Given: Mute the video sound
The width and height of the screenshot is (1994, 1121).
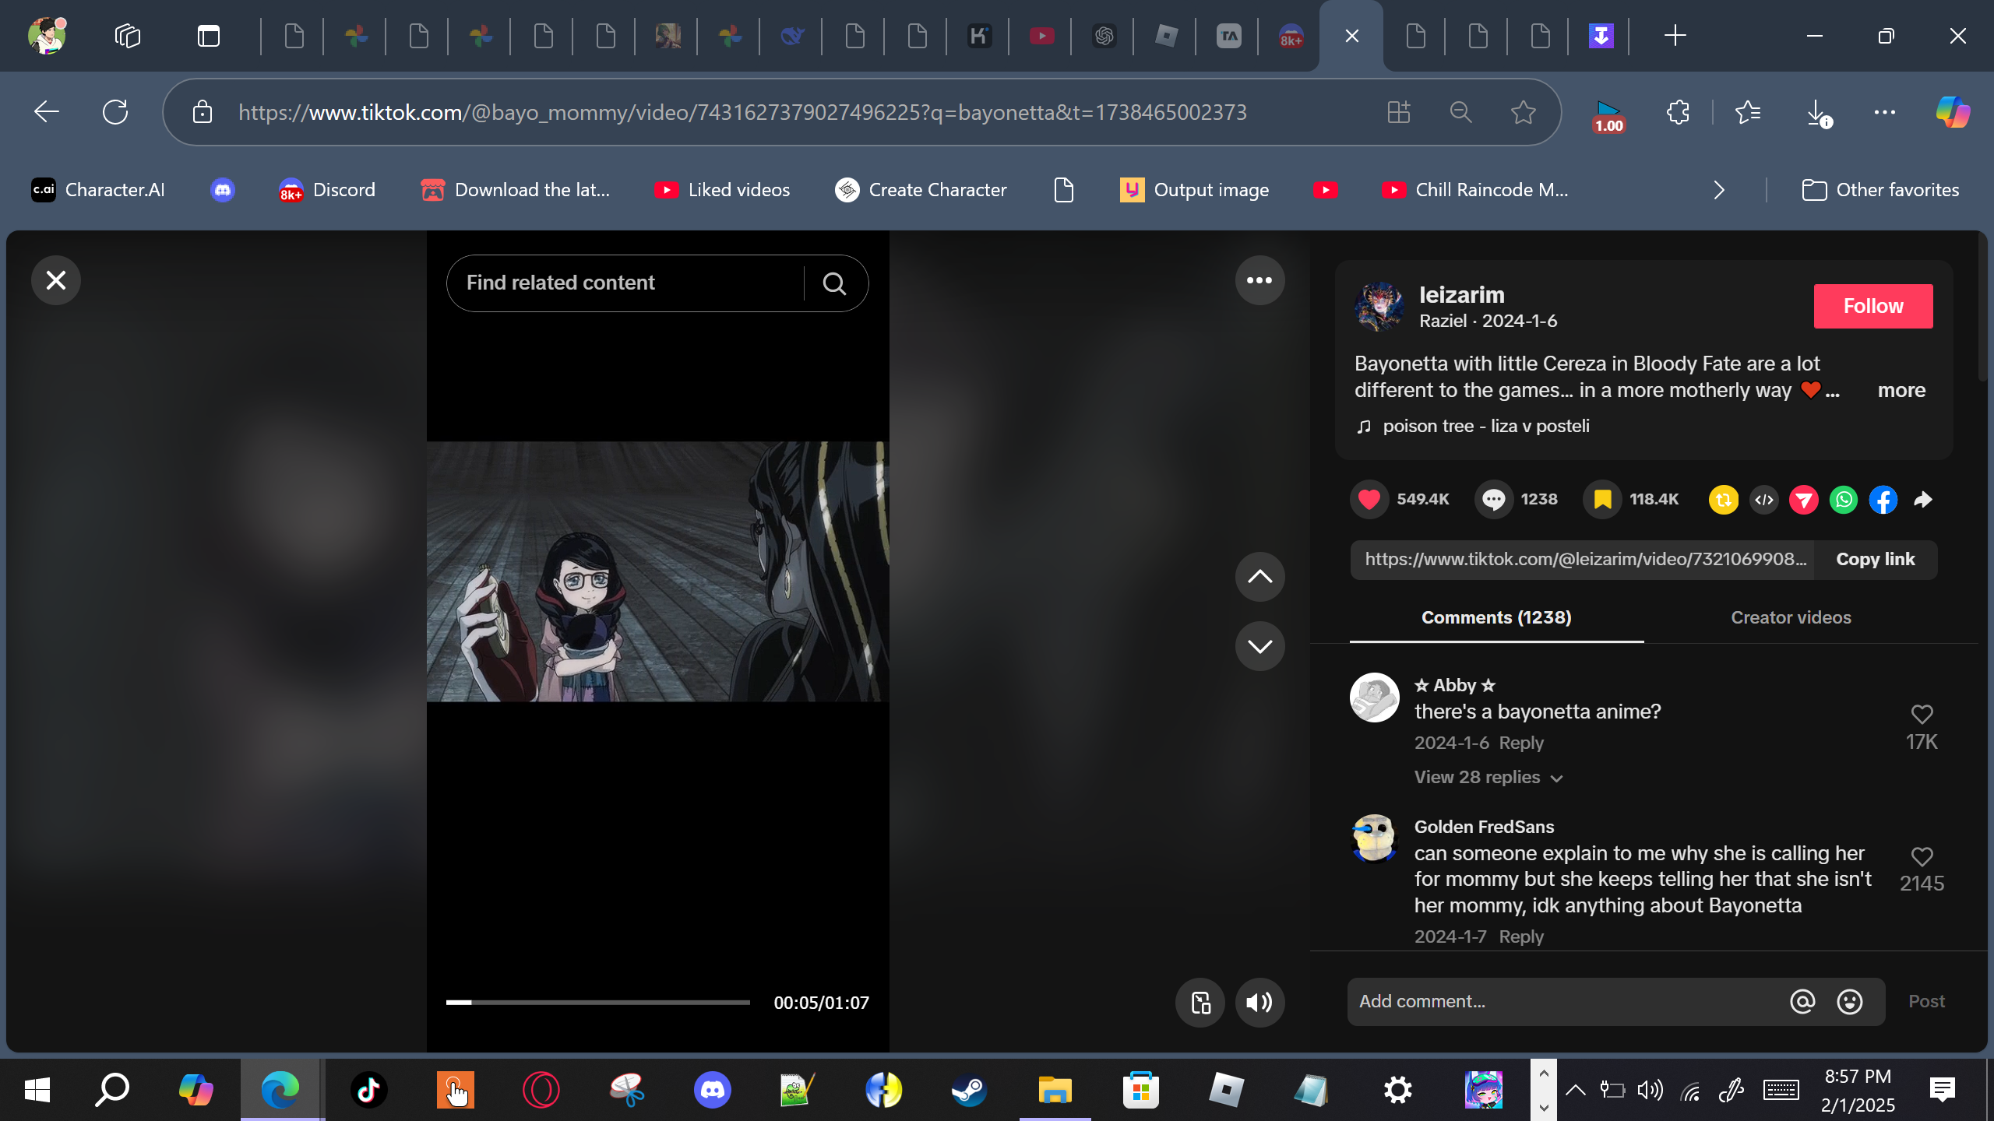Looking at the screenshot, I should [x=1259, y=1003].
